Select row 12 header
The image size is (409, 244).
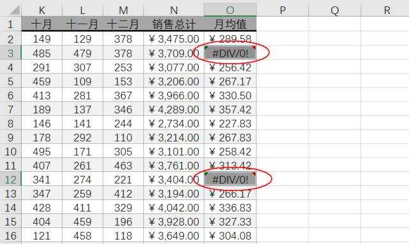coord(10,179)
